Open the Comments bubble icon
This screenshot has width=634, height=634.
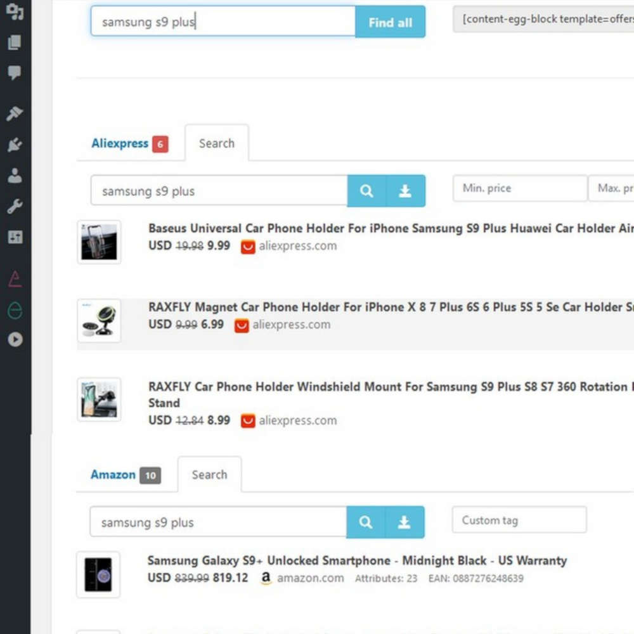(14, 71)
